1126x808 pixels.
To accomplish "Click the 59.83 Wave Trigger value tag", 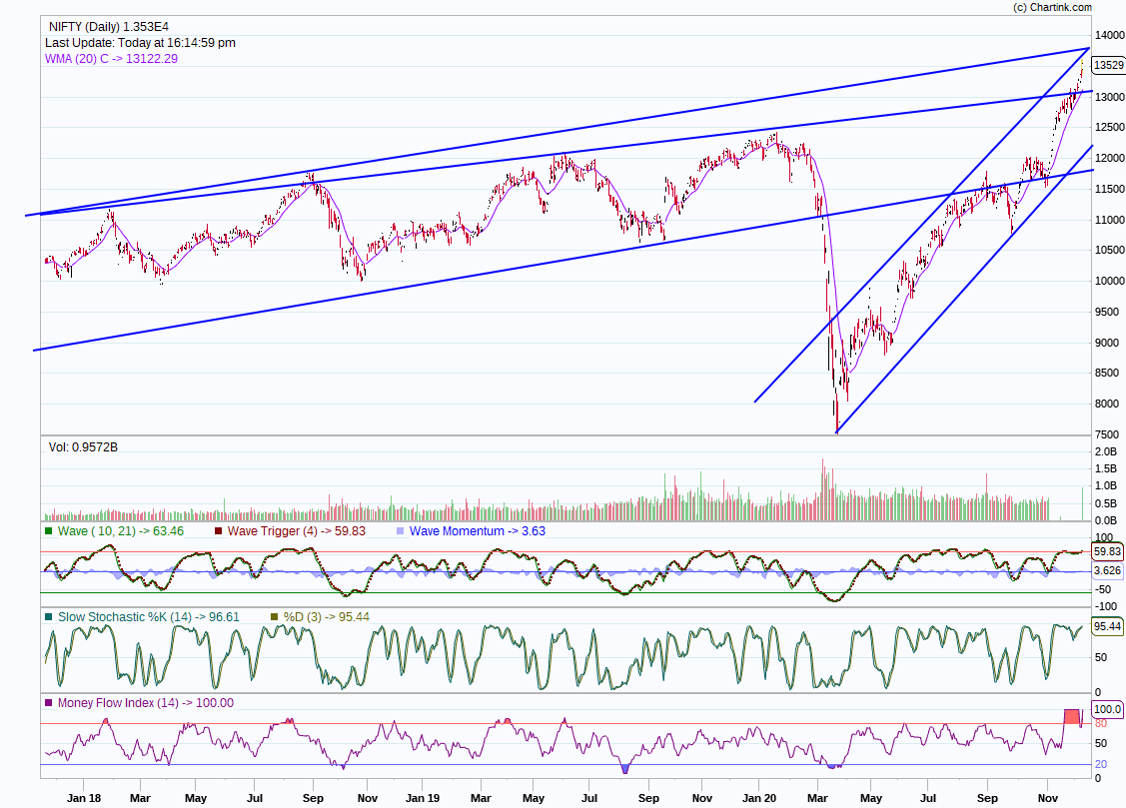I will point(1108,551).
